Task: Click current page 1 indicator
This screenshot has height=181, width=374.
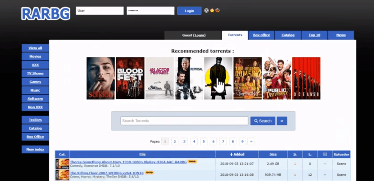Action: [x=165, y=141]
